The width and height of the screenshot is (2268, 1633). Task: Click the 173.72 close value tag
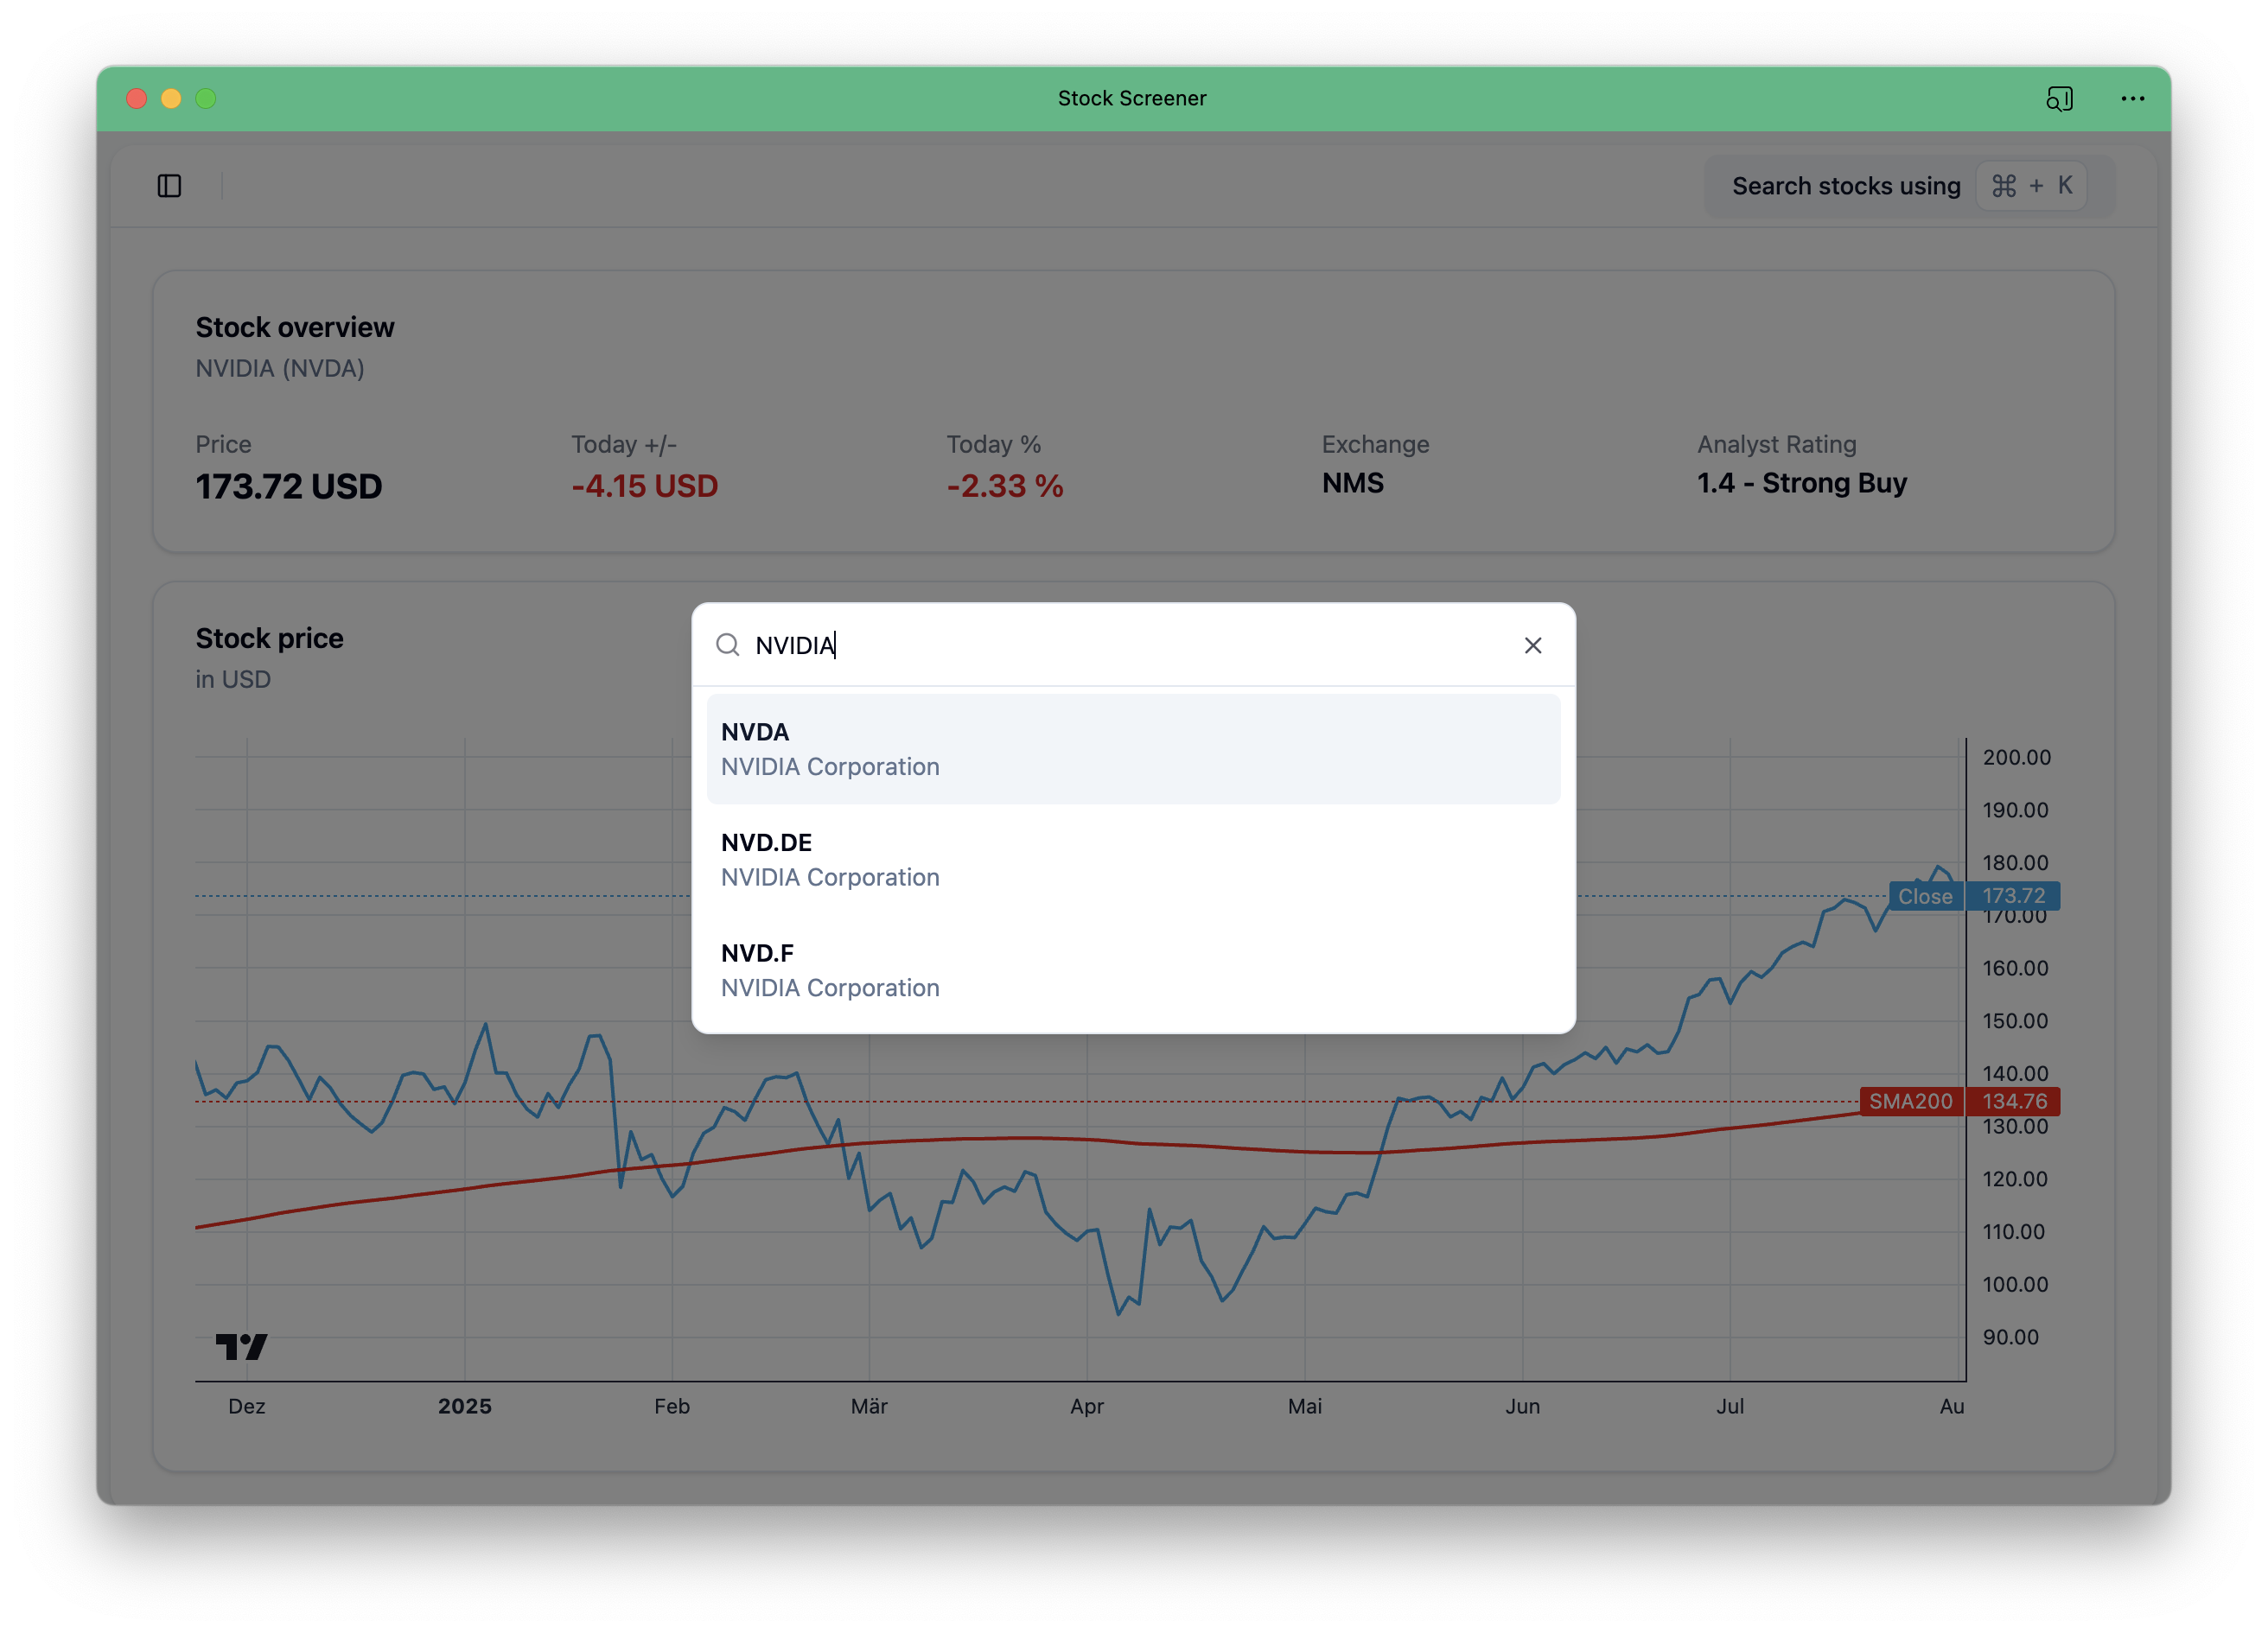[2013, 897]
